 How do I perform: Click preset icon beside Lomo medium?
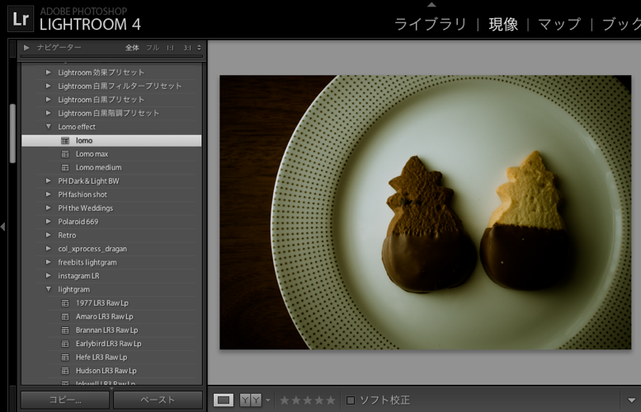(65, 167)
